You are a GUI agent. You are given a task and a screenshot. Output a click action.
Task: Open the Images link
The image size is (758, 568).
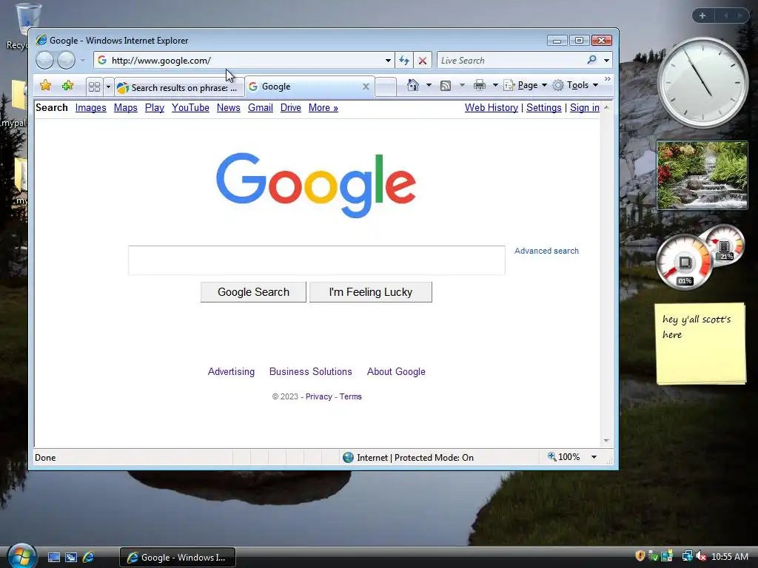click(90, 108)
